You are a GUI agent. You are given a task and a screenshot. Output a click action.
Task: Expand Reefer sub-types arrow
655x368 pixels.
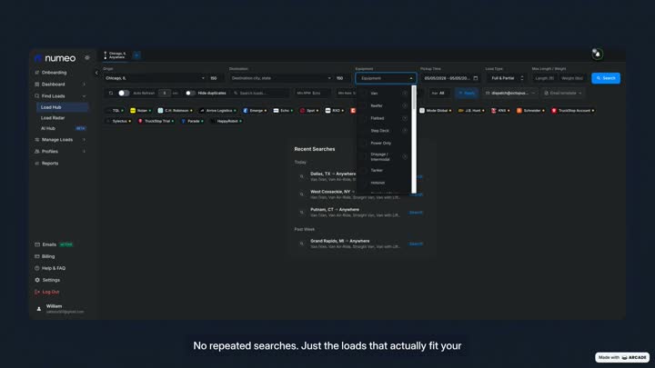click(405, 106)
